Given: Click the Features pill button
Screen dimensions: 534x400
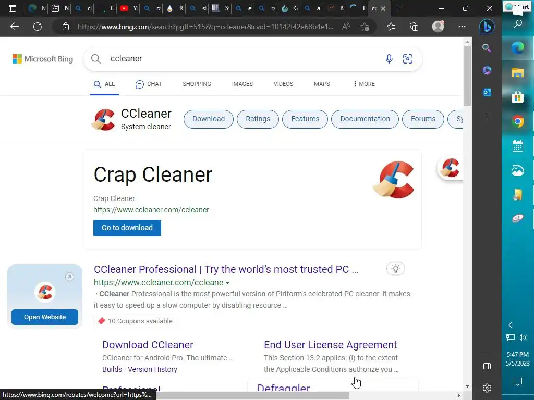Looking at the screenshot, I should pyautogui.click(x=305, y=119).
